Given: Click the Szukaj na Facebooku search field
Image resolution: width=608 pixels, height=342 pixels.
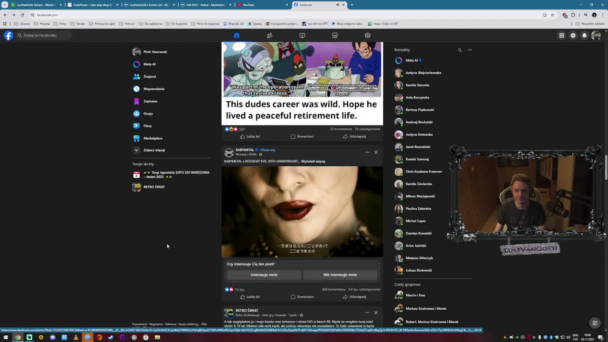Looking at the screenshot, I should click(44, 35).
